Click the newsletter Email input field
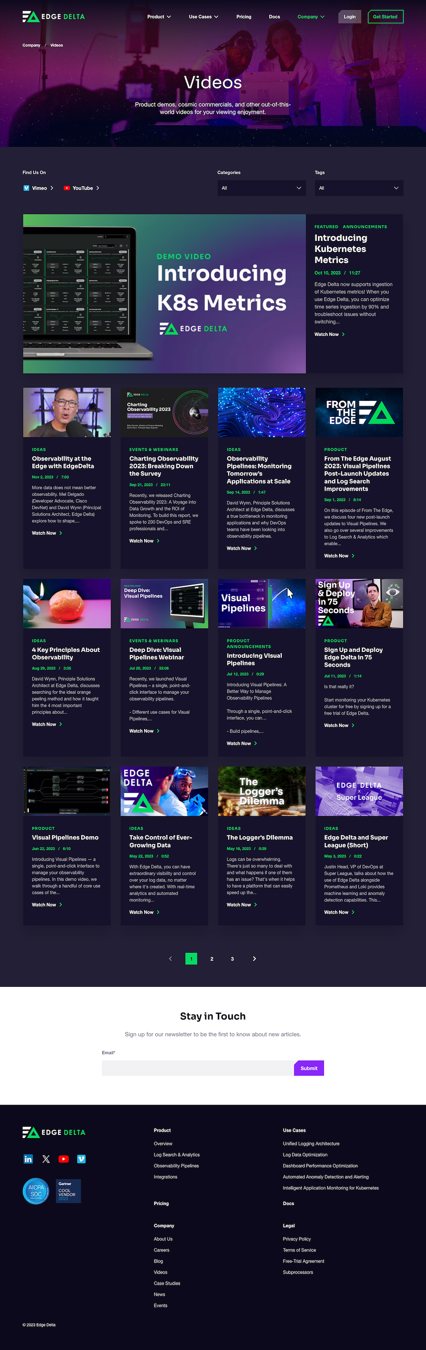Viewport: 426px width, 1350px height. click(198, 1068)
